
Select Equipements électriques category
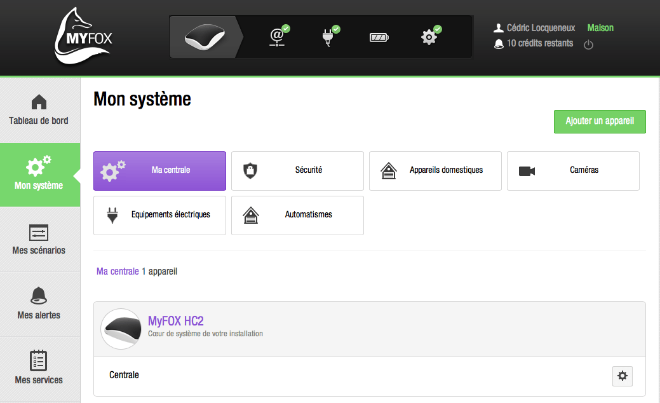[159, 215]
